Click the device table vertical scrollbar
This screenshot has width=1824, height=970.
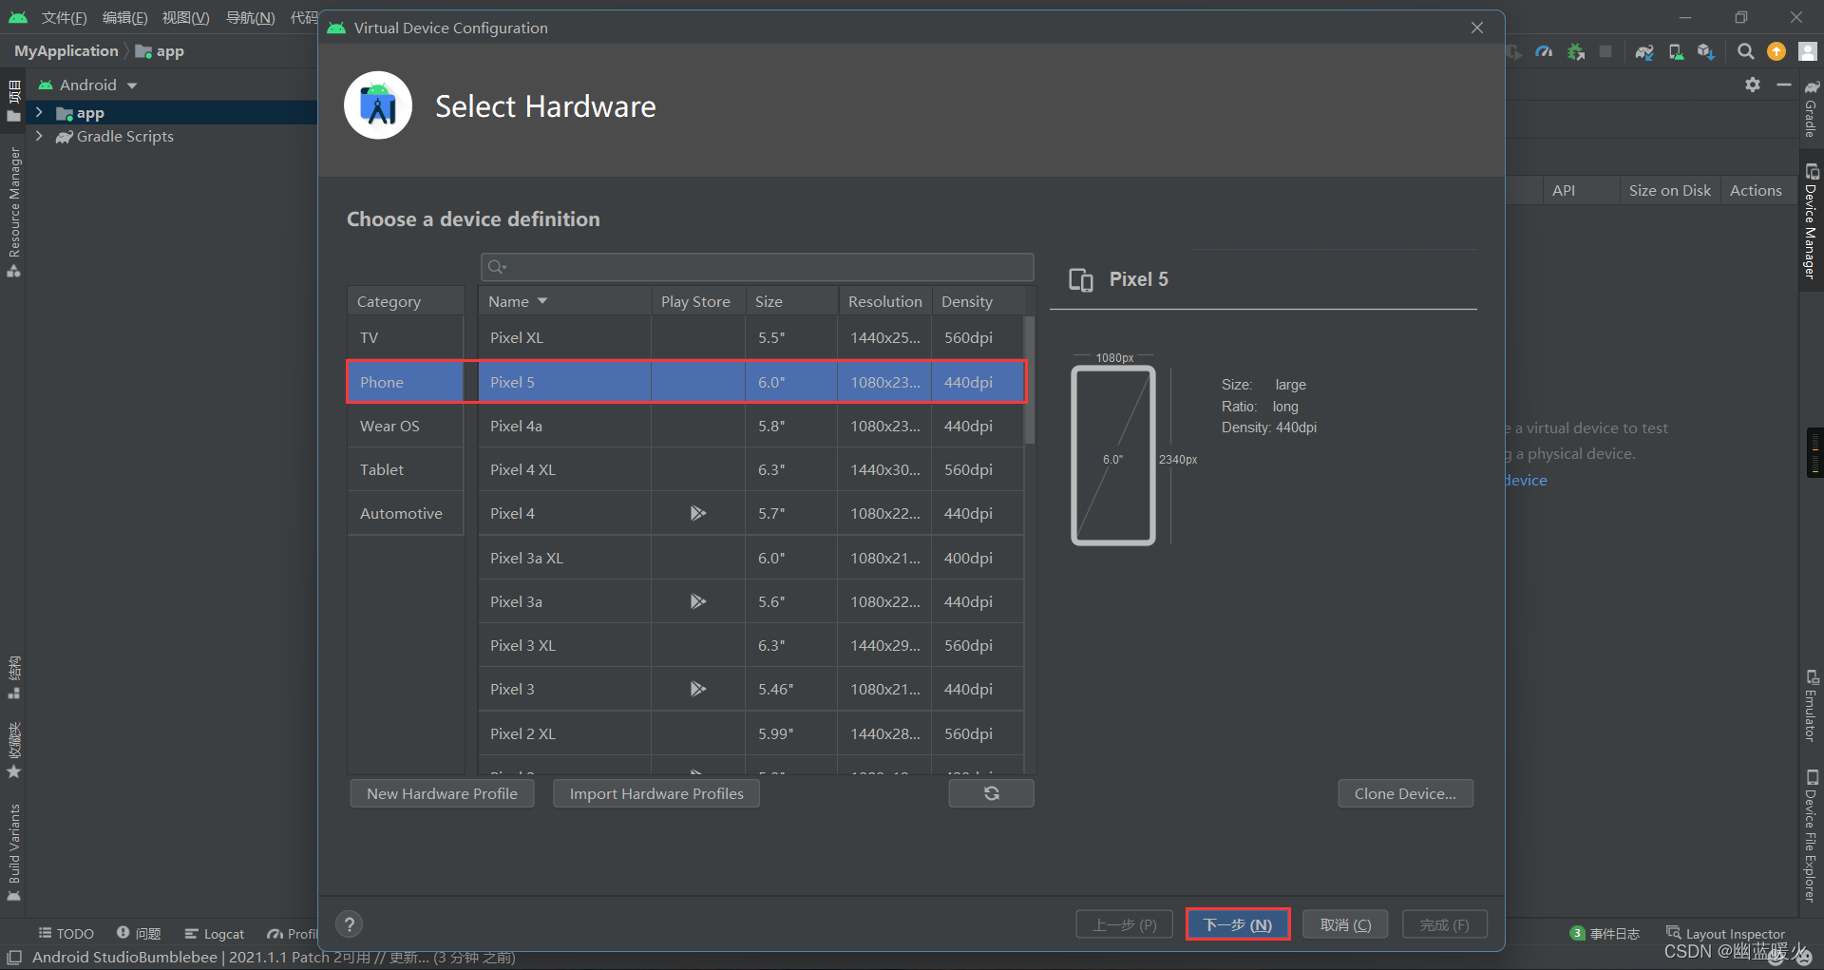[1030, 380]
